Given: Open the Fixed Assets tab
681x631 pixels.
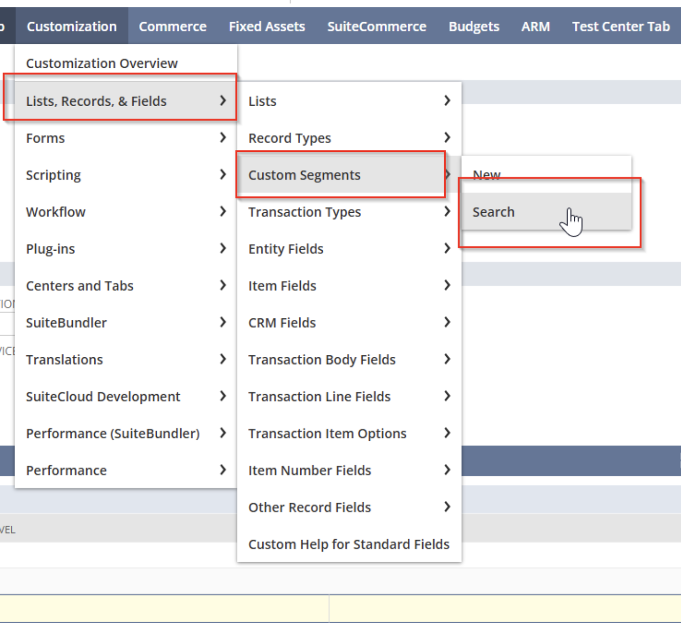Looking at the screenshot, I should 267,27.
